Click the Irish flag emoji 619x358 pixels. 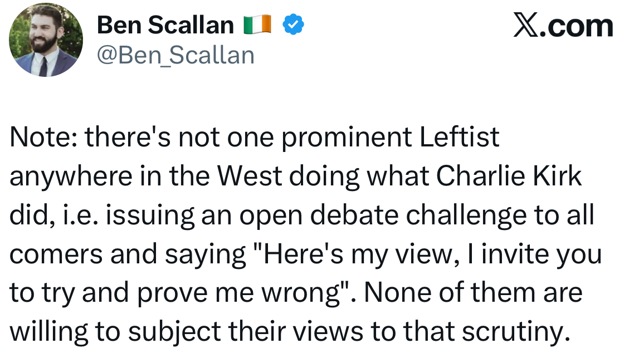click(257, 24)
